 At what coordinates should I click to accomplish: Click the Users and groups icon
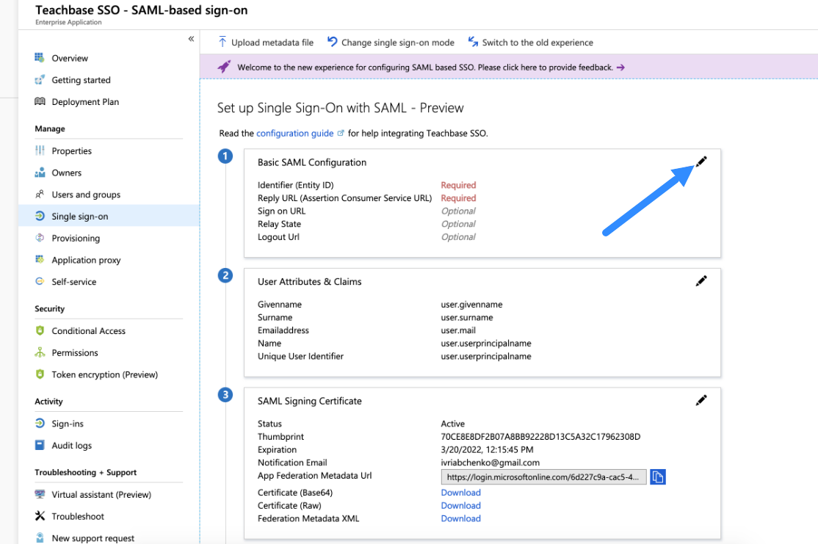point(40,194)
